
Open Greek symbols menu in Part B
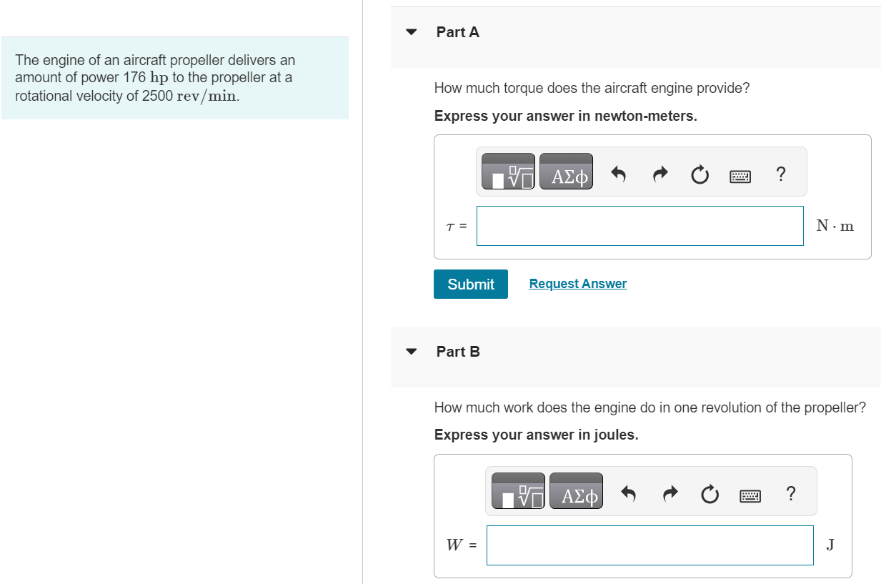(576, 491)
